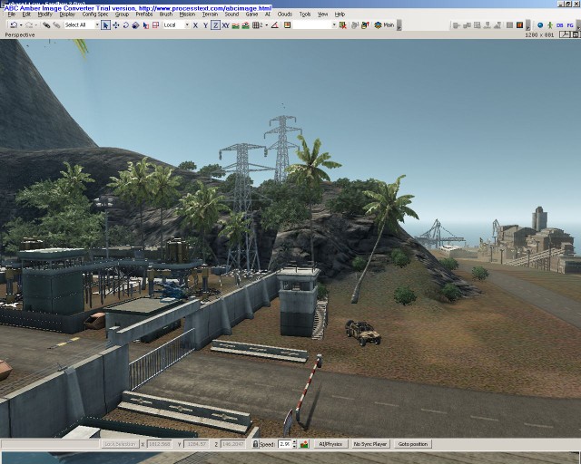The image size is (581, 464).
Task: Expand toolbar overflow arrow after Main
Action: coord(399,25)
